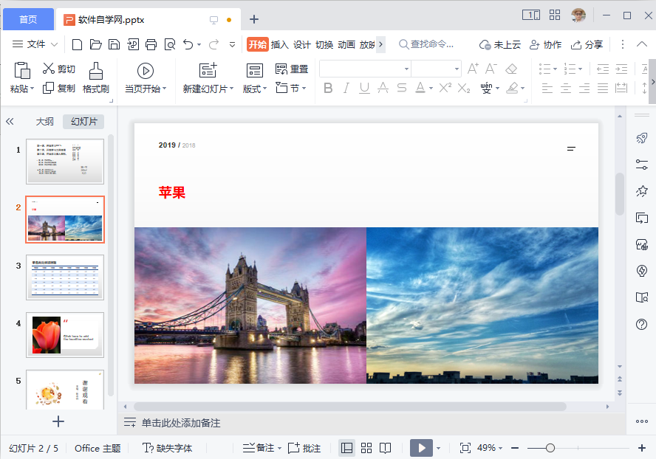
Task: Toggle Center alignment for paragraph
Action: (x=566, y=88)
